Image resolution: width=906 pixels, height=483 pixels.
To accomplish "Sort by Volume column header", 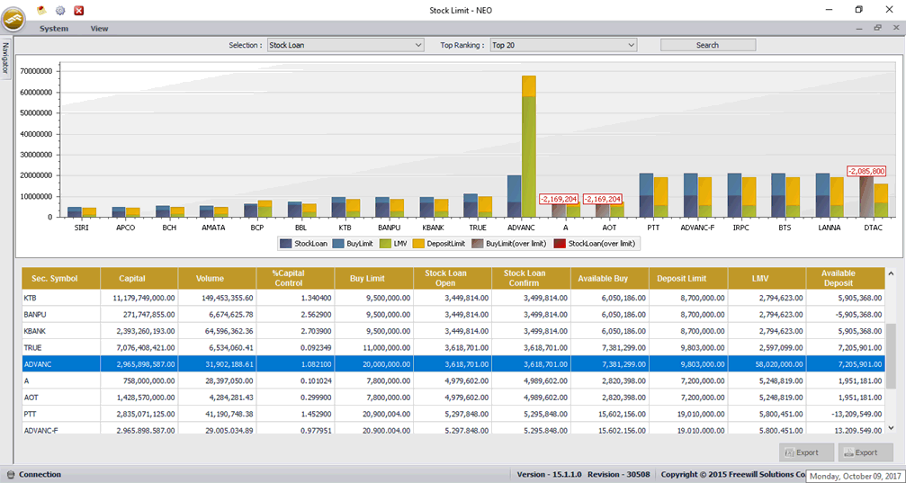I will 217,279.
